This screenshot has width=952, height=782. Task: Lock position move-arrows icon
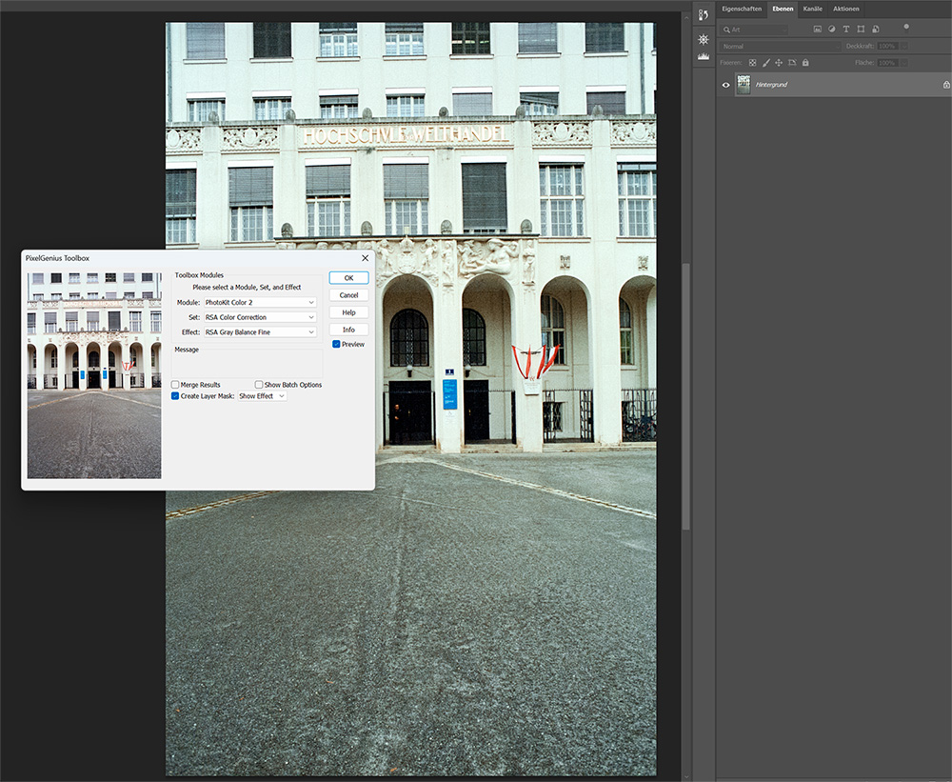[x=779, y=63]
